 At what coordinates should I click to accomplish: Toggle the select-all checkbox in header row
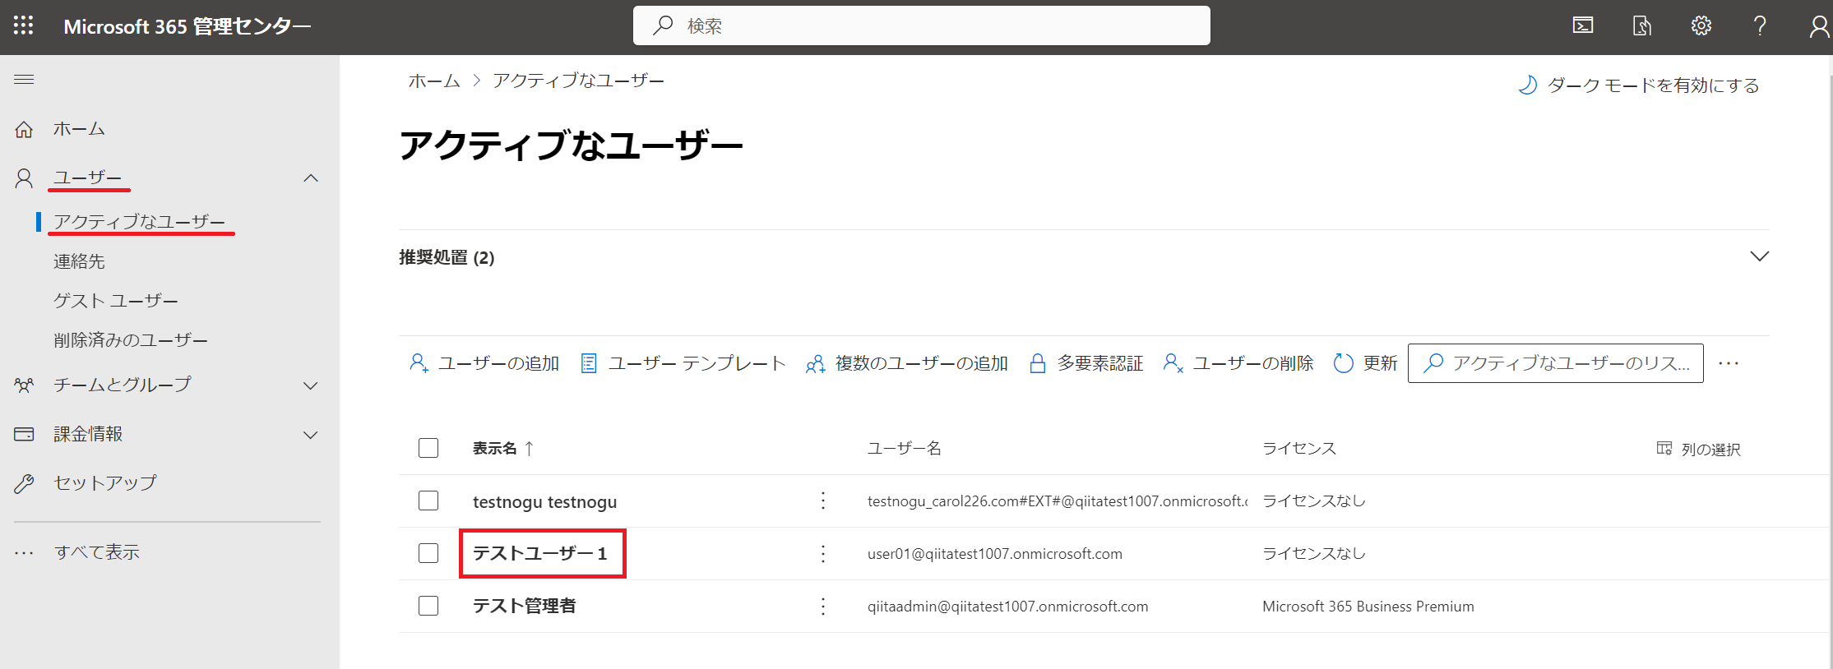[x=428, y=448]
